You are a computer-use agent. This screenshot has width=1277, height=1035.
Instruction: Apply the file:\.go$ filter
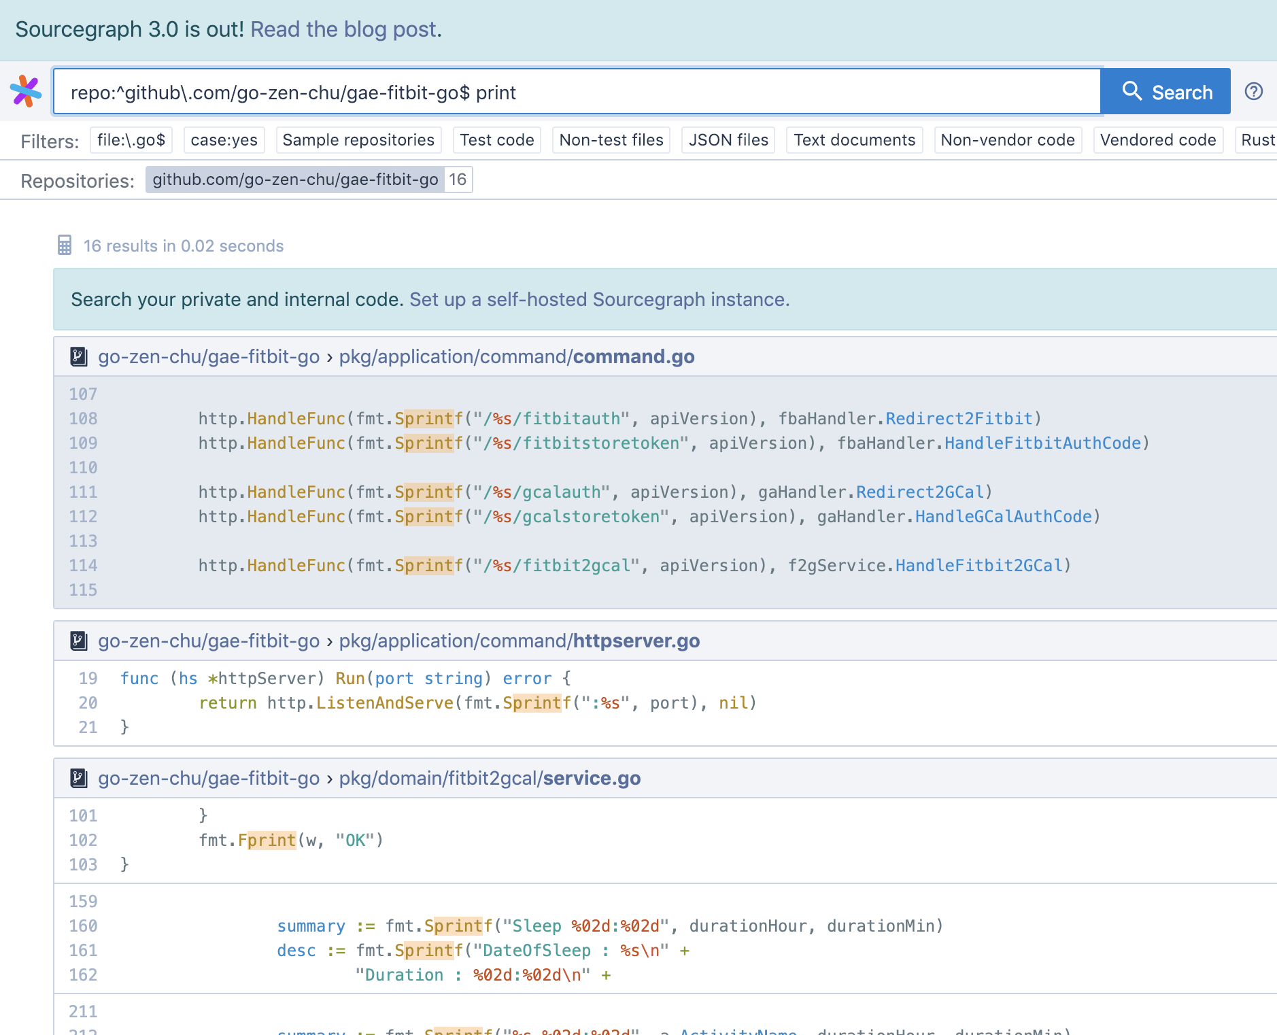click(131, 140)
